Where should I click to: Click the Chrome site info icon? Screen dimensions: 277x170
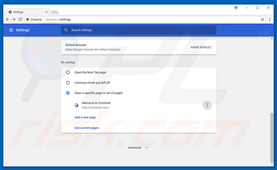click(28, 19)
